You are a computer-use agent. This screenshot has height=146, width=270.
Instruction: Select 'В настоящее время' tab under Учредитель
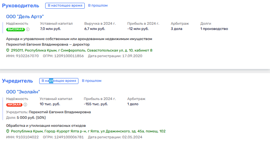tap(58, 81)
